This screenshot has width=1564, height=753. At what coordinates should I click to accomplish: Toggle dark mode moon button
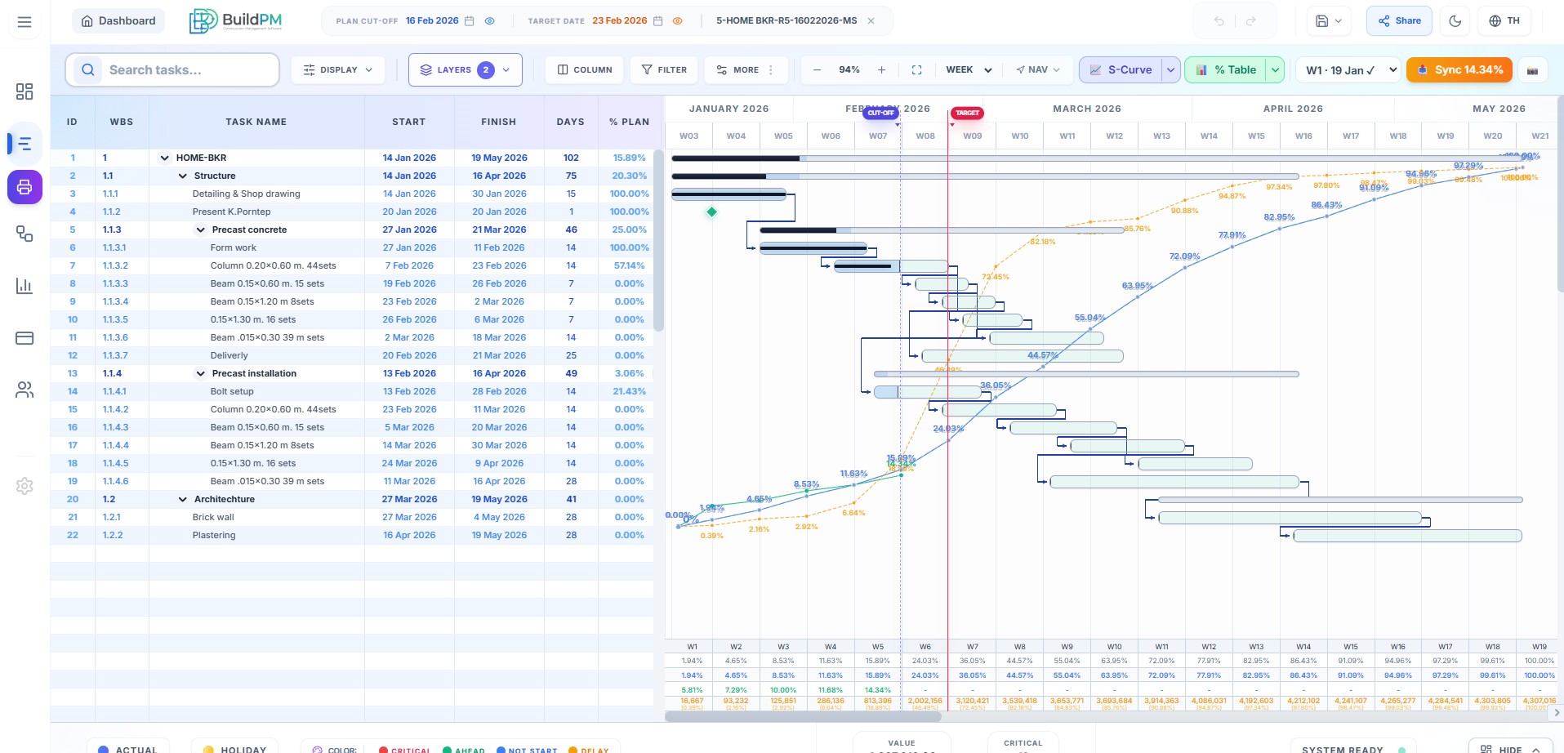coord(1455,21)
